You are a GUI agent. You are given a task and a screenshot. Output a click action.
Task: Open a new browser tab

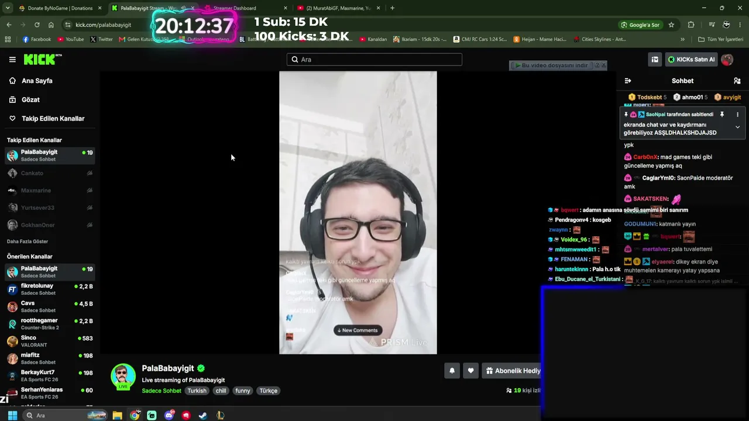point(392,8)
